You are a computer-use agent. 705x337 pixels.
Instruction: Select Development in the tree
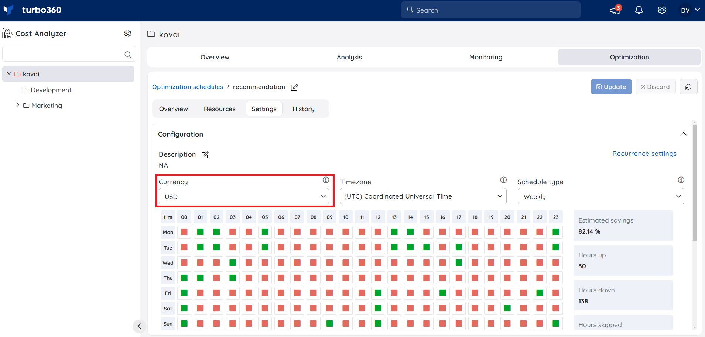point(51,90)
